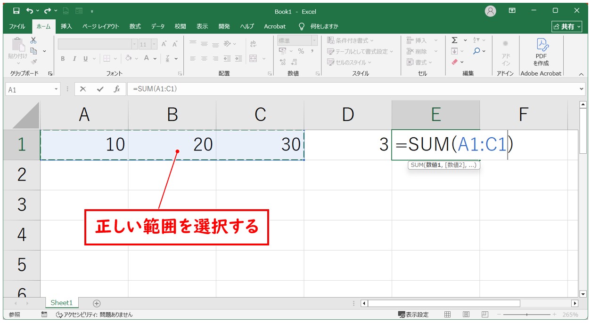Toggle wrap text in alignment group
Screen dimensions: 591x323
[x=254, y=44]
